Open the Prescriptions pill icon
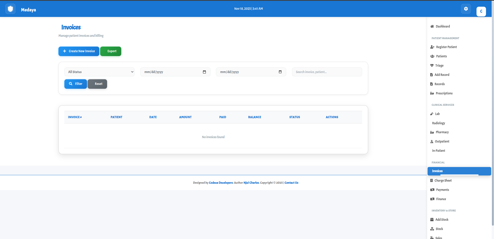 point(432,93)
